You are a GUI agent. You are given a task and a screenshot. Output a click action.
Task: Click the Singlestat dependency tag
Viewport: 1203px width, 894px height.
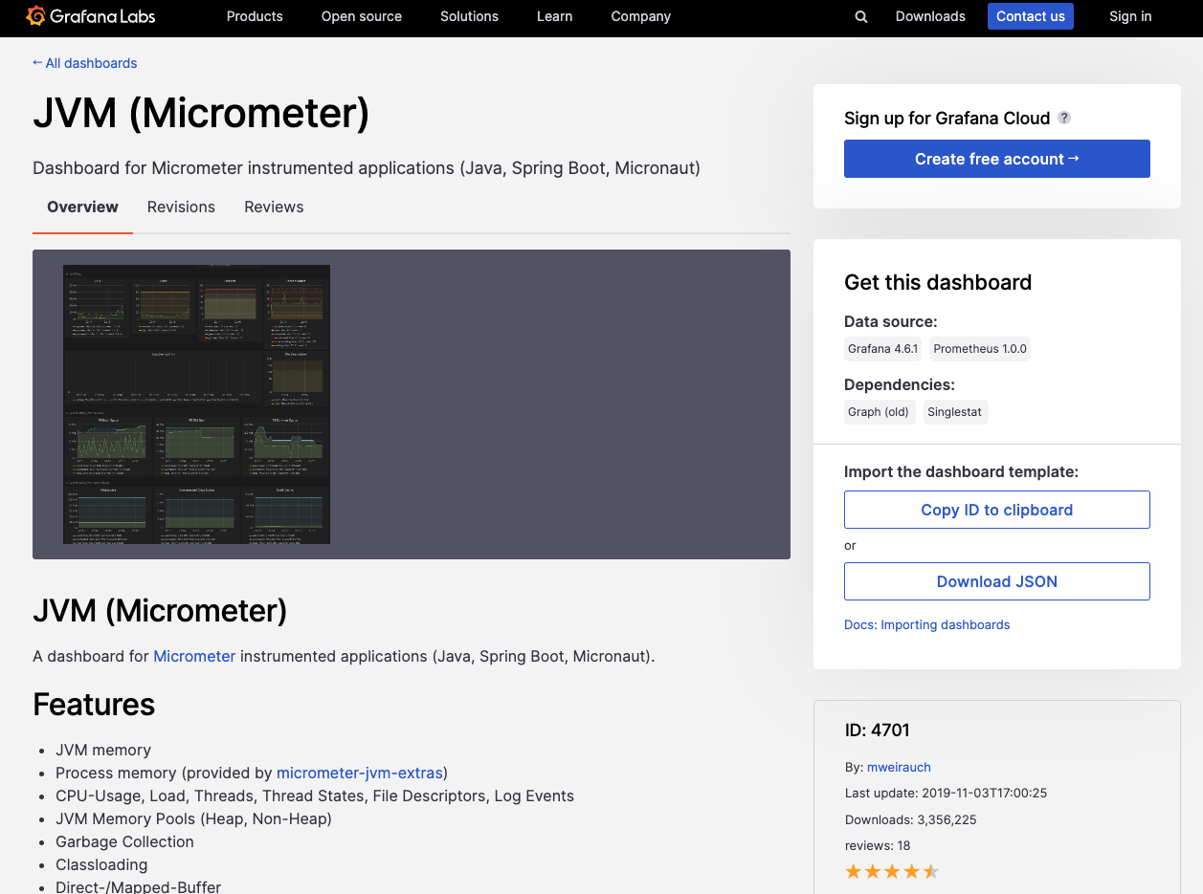point(955,412)
